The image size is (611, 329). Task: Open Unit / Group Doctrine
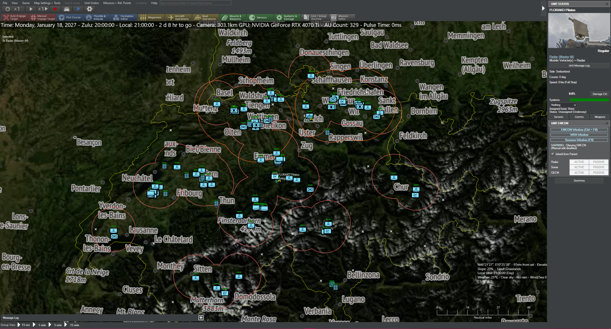tap(315, 17)
